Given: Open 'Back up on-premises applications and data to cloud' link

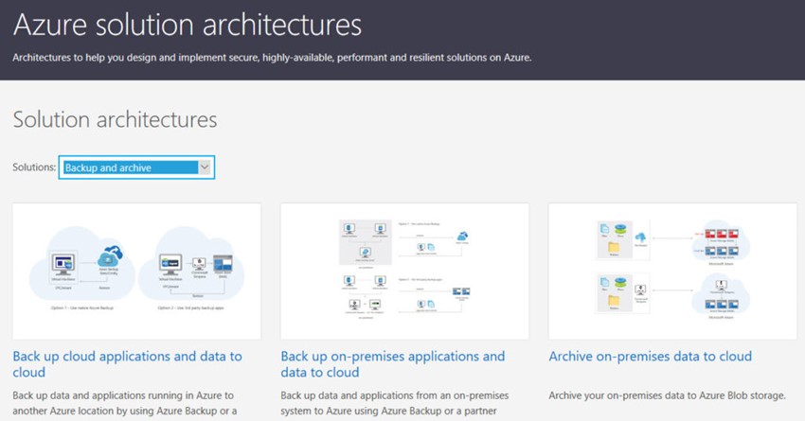Looking at the screenshot, I should tap(393, 364).
